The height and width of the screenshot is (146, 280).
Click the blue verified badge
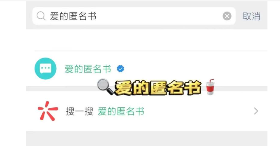(120, 69)
